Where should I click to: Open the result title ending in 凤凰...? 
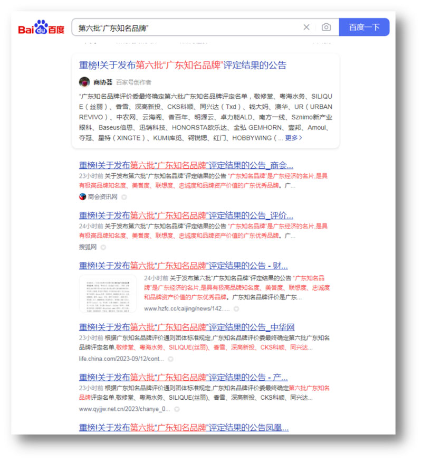click(184, 428)
